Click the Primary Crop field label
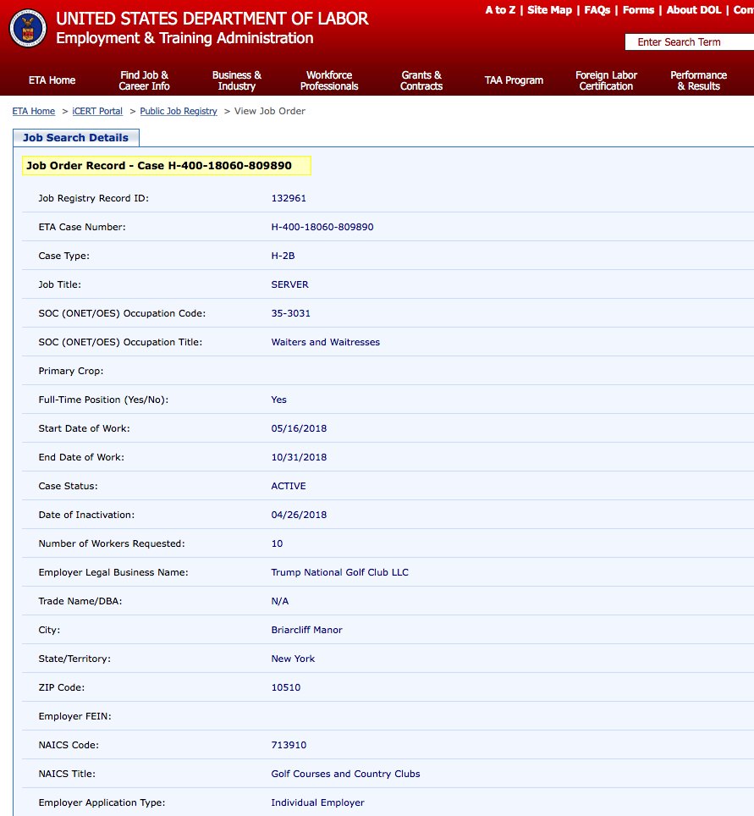 coord(71,371)
